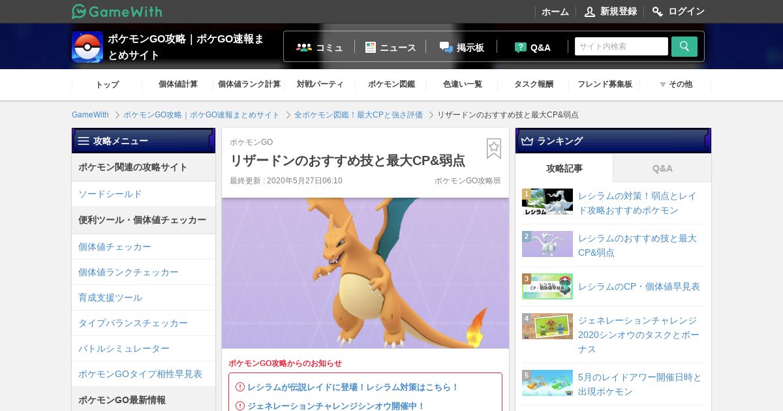
Task: Click 全ポケモン図鑑 breadcrumb link
Action: (358, 115)
